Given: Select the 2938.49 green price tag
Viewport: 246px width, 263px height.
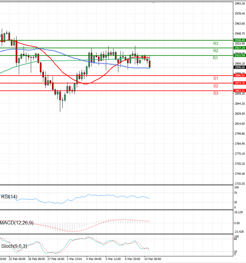Looking at the screenshot, I should [239, 40].
